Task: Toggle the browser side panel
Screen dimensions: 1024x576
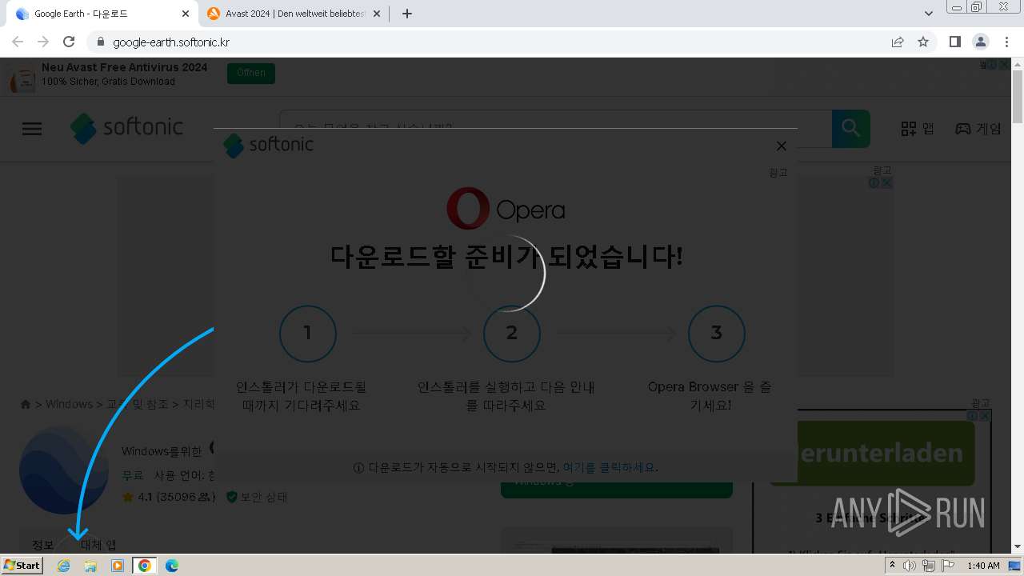Action: pyautogui.click(x=954, y=42)
